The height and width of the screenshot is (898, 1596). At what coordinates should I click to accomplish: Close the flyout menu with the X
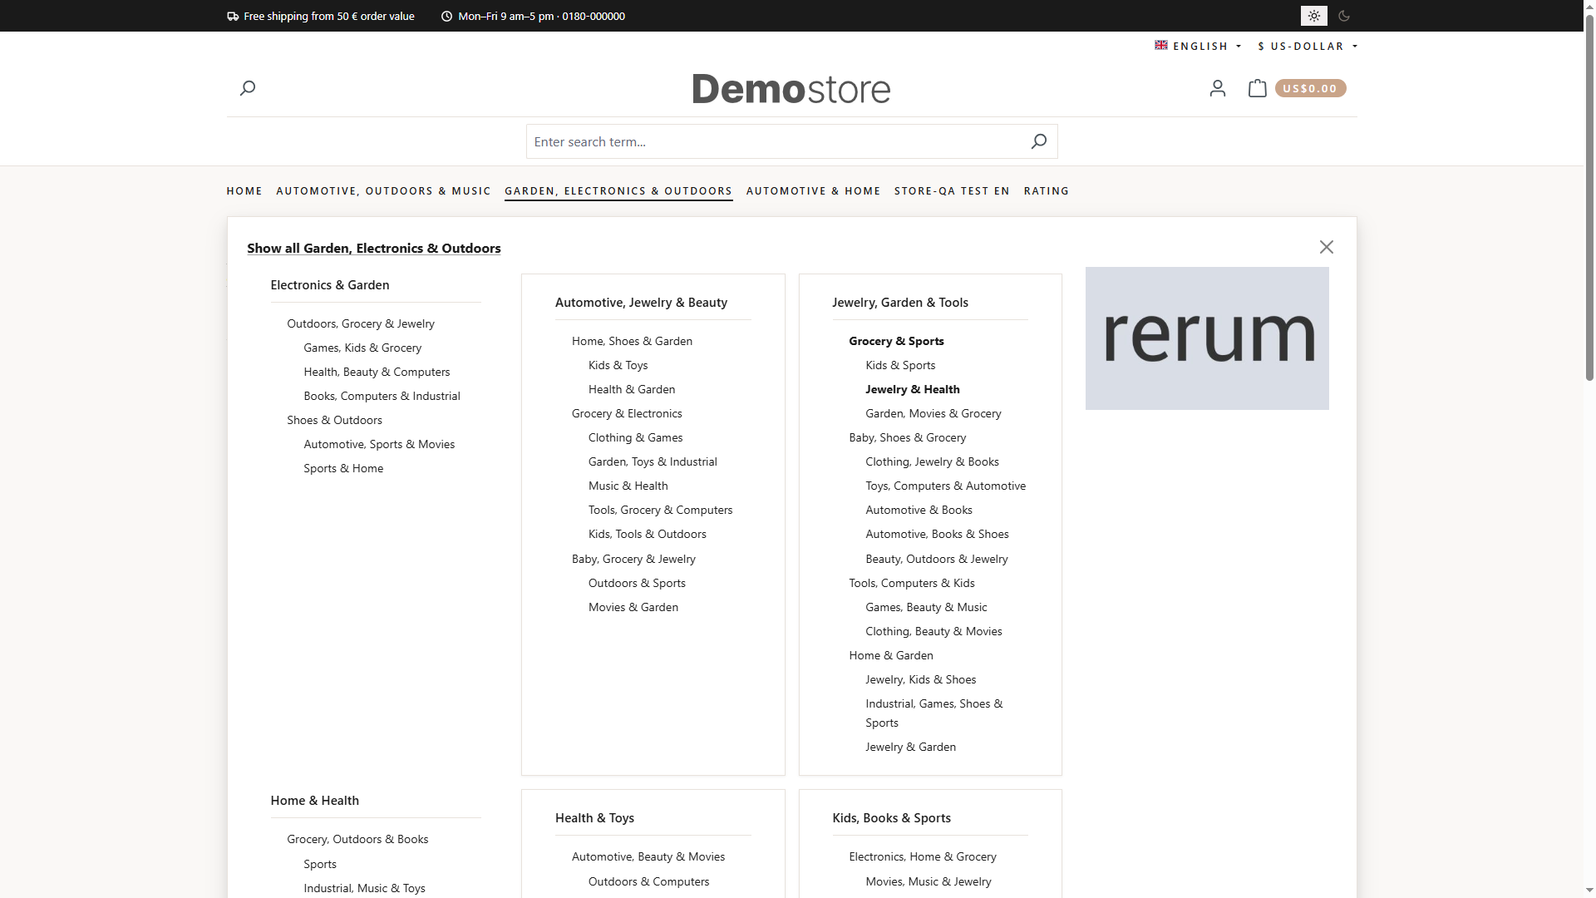click(x=1327, y=247)
